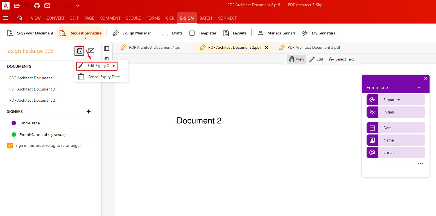This screenshot has width=436, height=216.
Task: Pick the E-mail field
Action: click(x=396, y=152)
